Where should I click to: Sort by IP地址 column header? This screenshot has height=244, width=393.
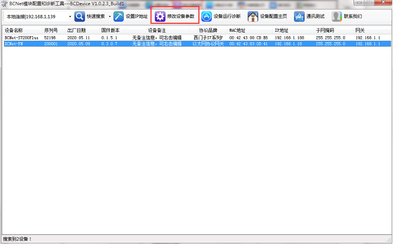pyautogui.click(x=293, y=30)
